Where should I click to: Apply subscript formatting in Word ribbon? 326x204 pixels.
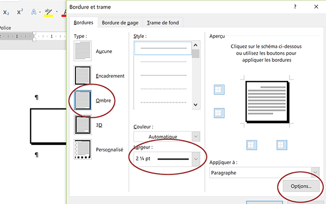(x=6, y=12)
